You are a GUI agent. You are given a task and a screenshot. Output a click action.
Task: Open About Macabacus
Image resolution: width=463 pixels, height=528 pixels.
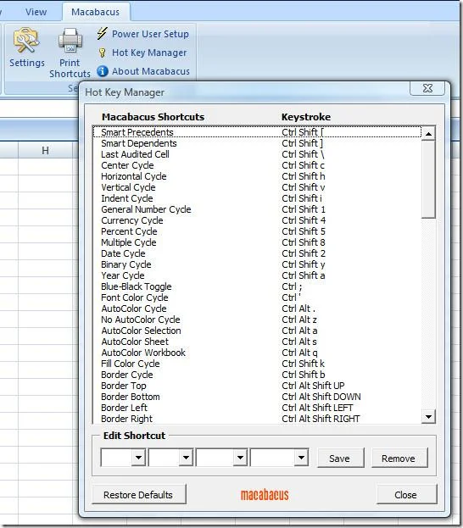(151, 71)
